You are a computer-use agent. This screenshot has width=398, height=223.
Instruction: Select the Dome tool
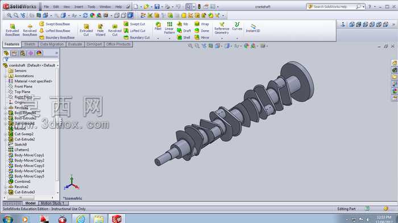tap(202, 31)
